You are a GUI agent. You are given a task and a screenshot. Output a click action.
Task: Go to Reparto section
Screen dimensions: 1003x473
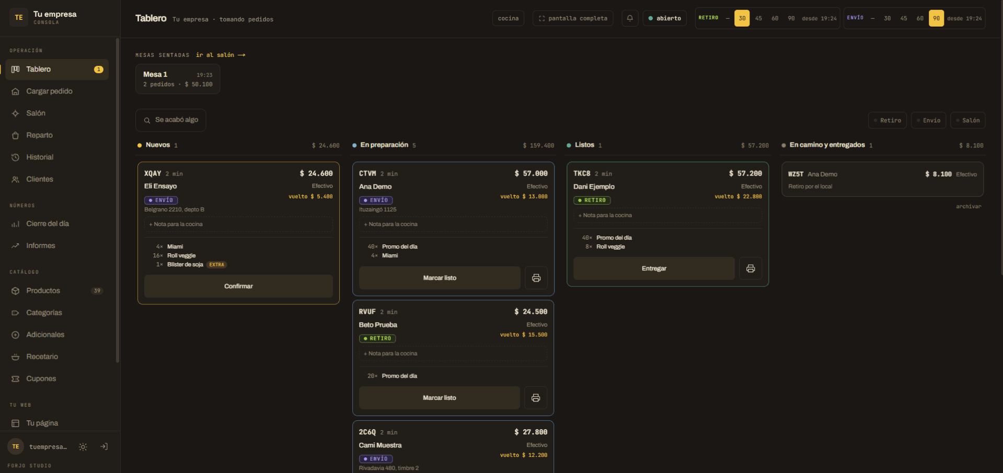click(57, 135)
